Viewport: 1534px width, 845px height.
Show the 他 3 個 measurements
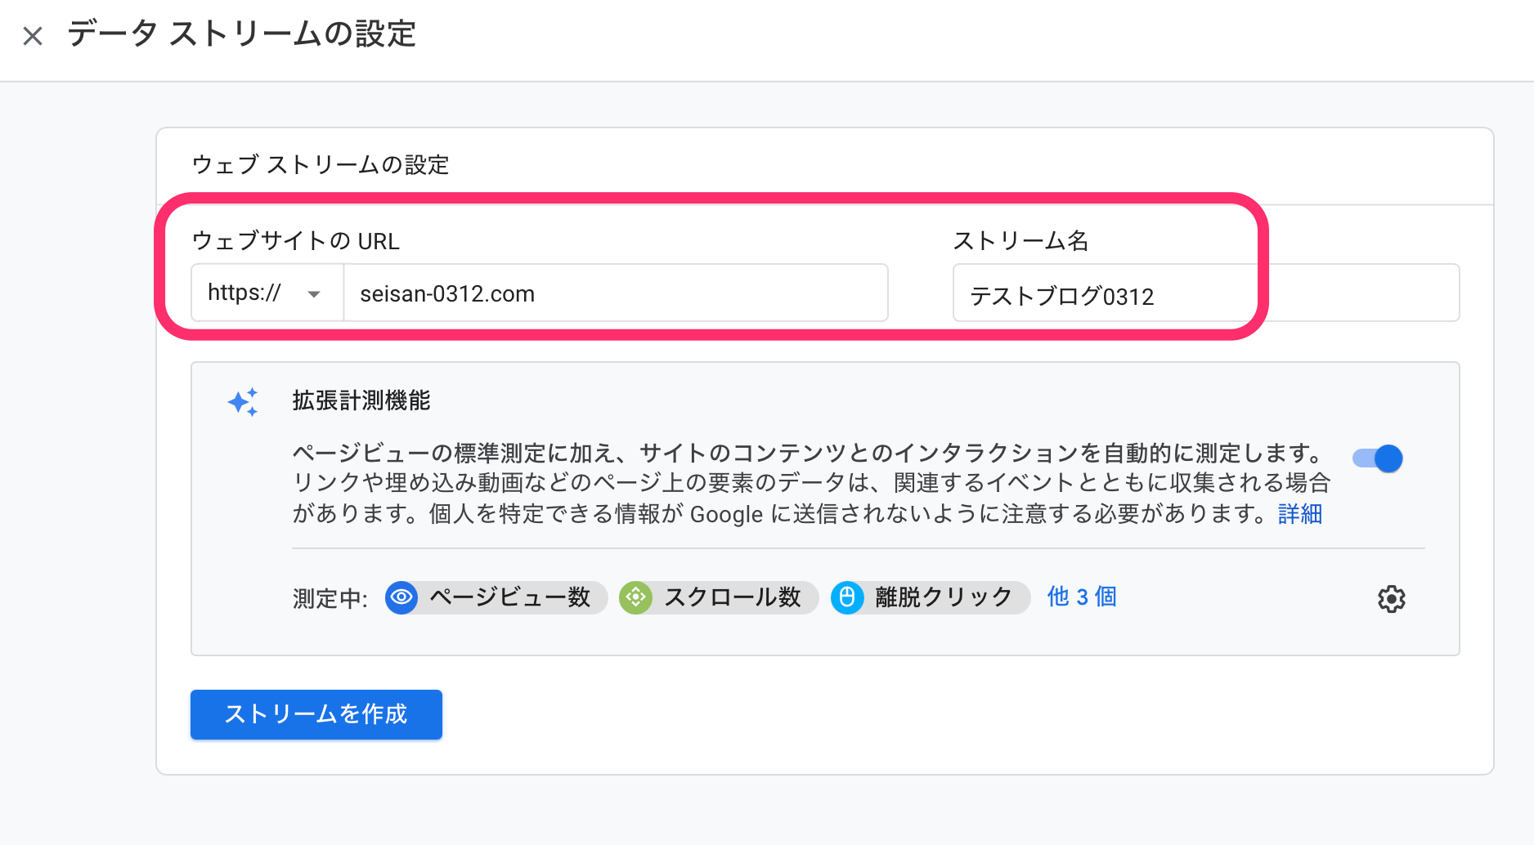[1081, 597]
